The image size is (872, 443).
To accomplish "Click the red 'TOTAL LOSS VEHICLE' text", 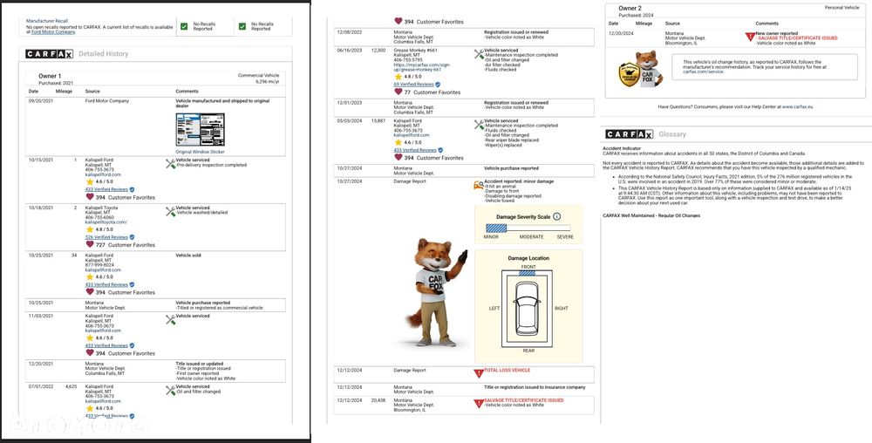I will [508, 371].
